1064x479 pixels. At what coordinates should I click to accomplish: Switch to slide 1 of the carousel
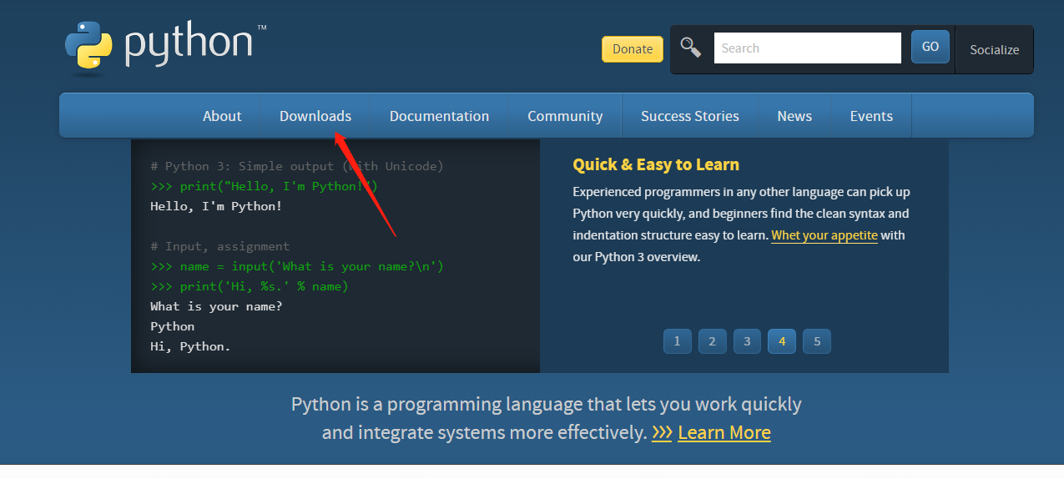677,341
